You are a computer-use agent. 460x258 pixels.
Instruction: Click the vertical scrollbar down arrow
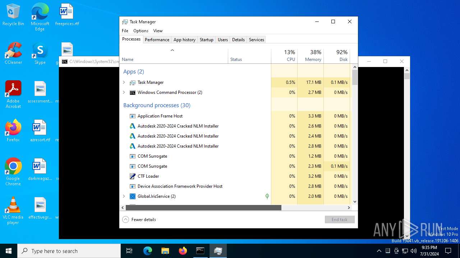(355, 202)
